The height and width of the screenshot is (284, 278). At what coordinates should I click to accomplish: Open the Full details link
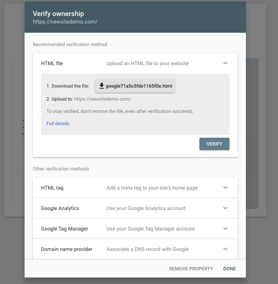[x=57, y=123]
